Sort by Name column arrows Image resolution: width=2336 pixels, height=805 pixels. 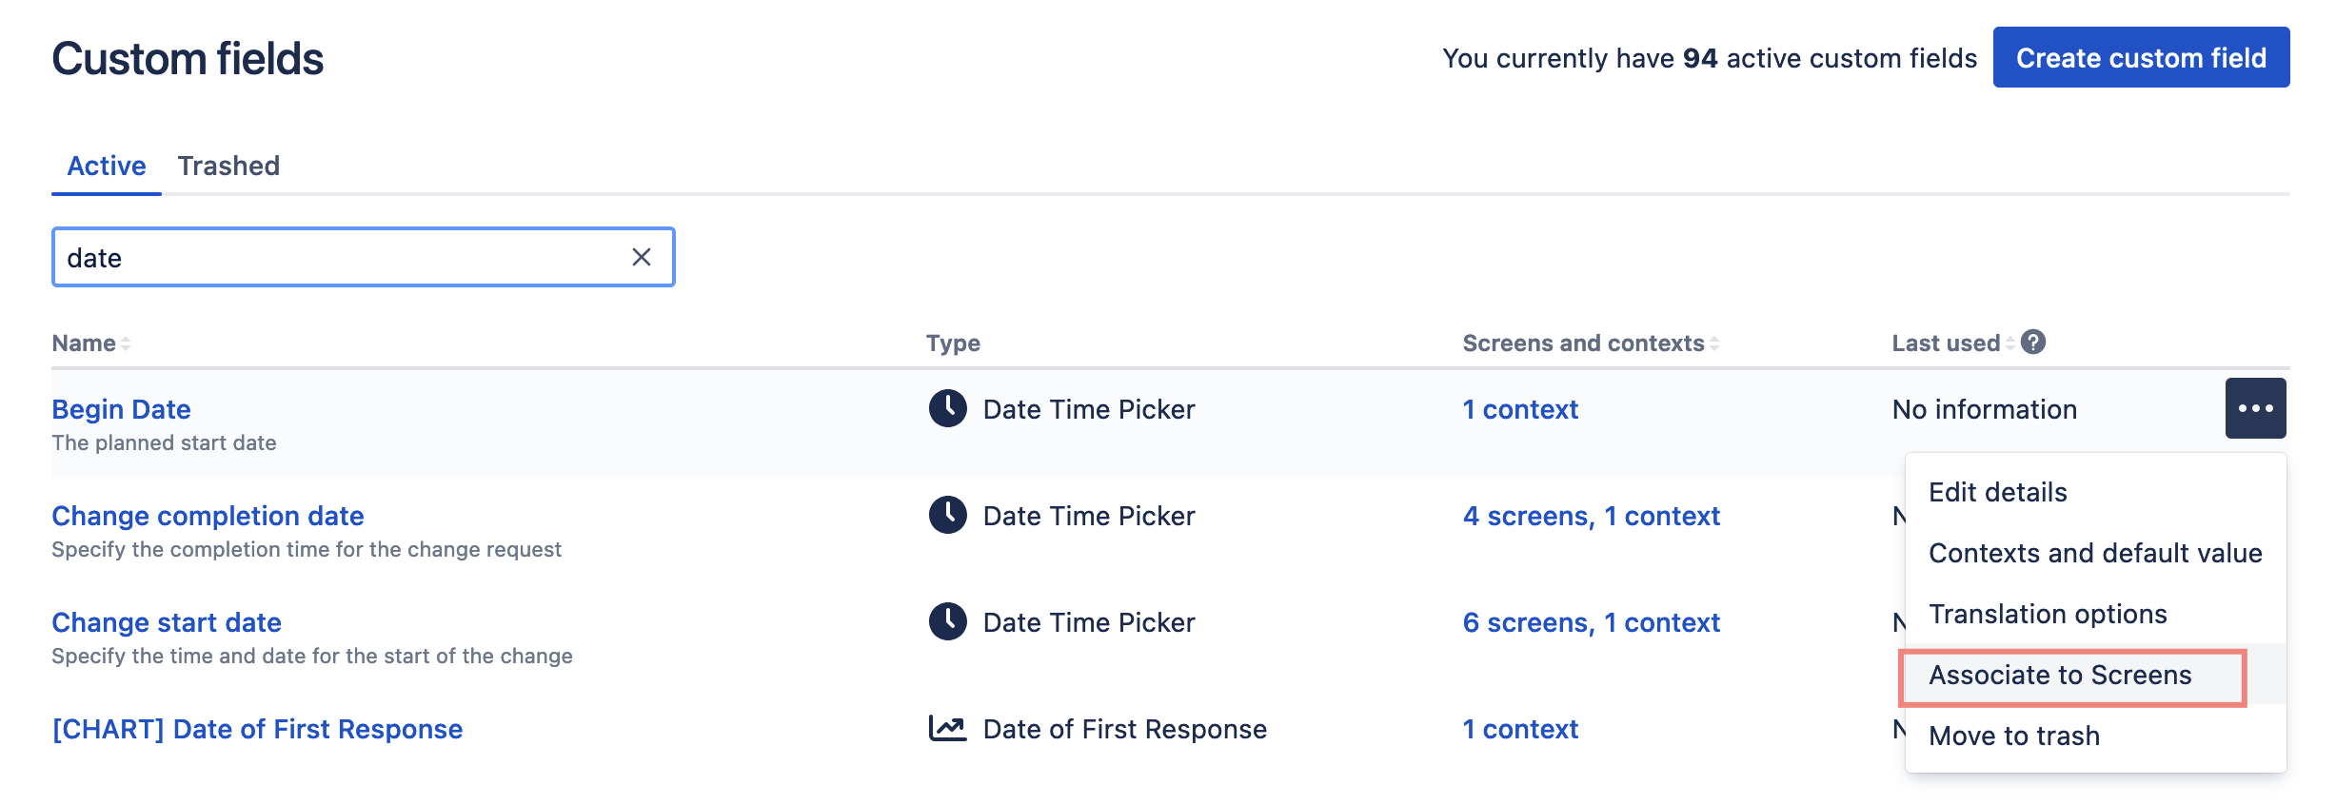pos(126,344)
